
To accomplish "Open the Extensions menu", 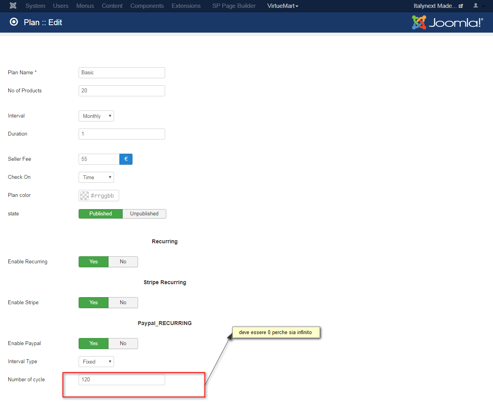I will 186,6.
